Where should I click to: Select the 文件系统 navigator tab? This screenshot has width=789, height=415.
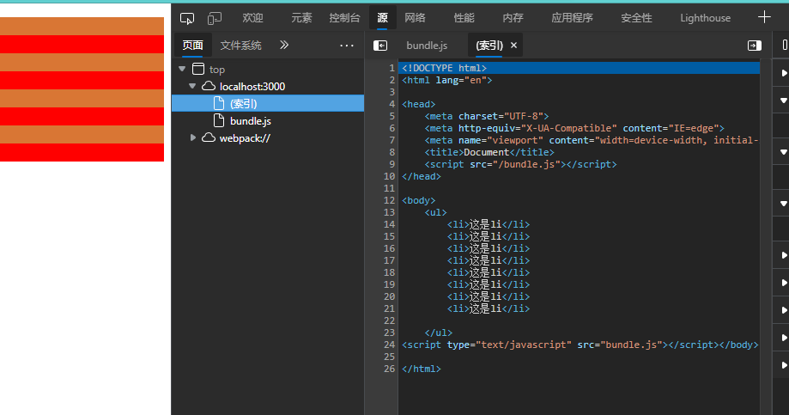[x=241, y=46]
